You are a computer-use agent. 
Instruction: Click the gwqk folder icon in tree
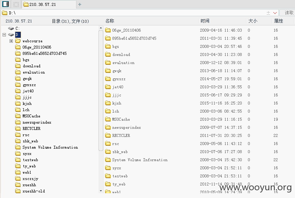point(18,78)
